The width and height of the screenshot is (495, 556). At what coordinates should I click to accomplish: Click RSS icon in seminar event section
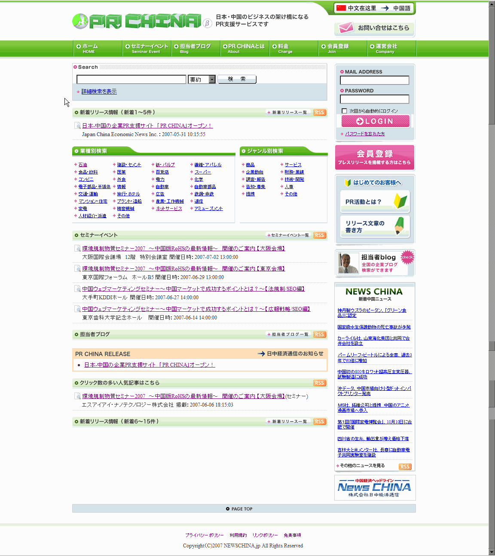click(x=319, y=235)
